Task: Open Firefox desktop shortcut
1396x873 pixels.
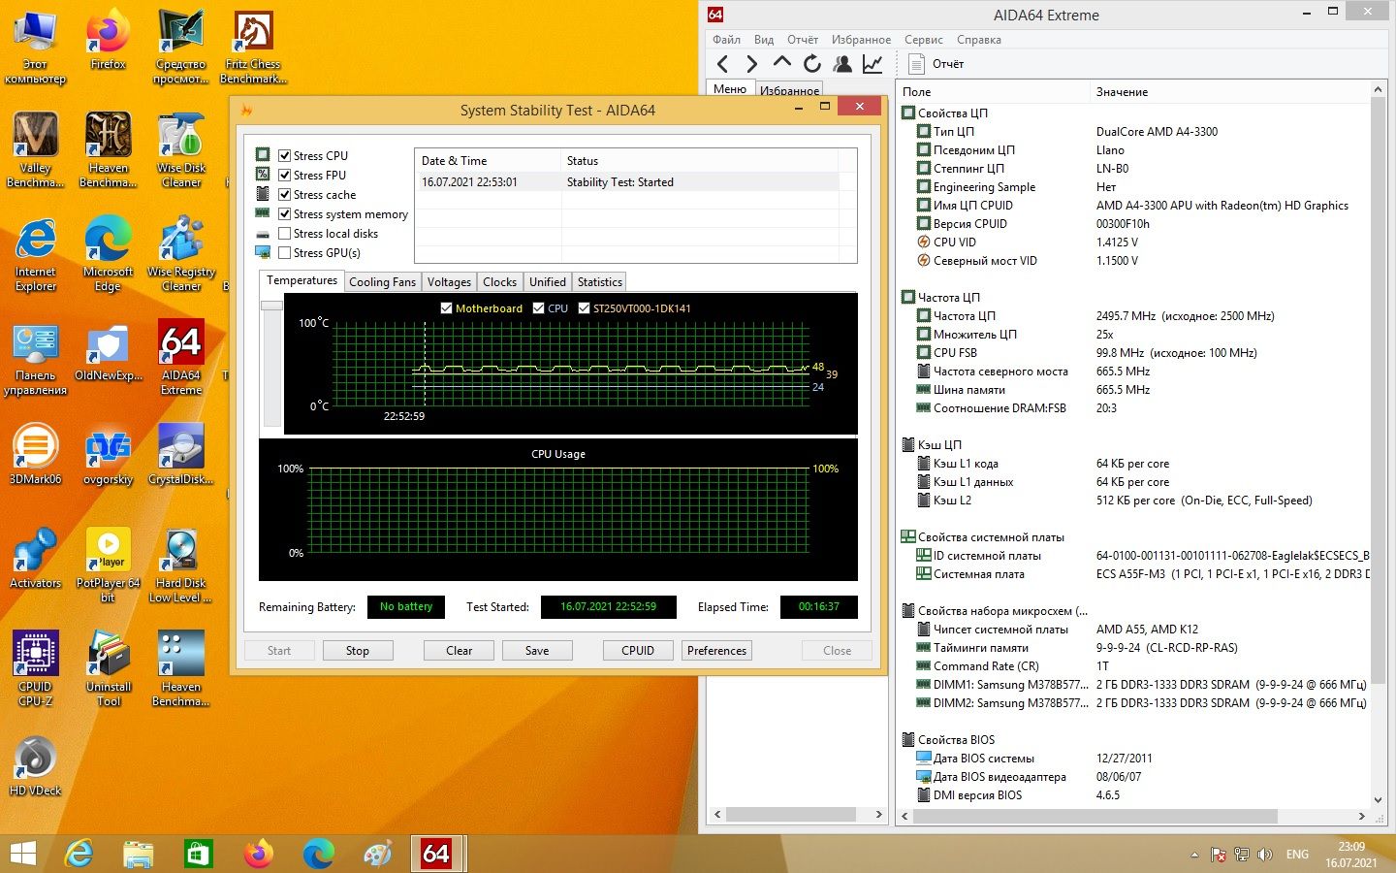Action: coord(109,40)
